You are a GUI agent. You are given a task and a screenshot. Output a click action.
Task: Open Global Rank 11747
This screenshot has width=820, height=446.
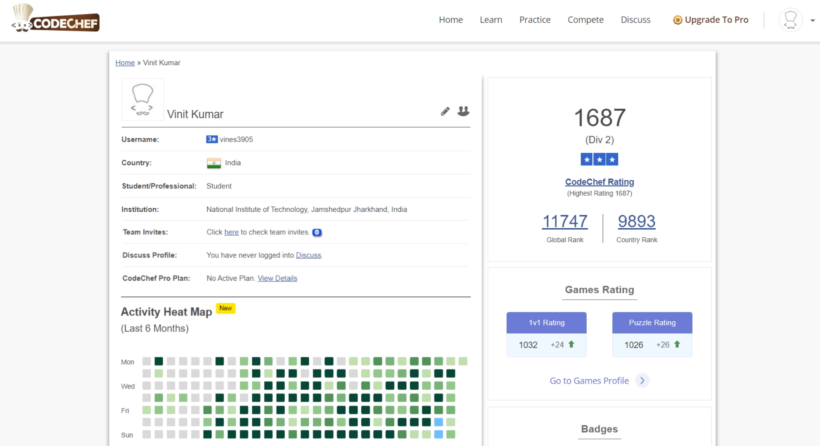click(x=565, y=221)
